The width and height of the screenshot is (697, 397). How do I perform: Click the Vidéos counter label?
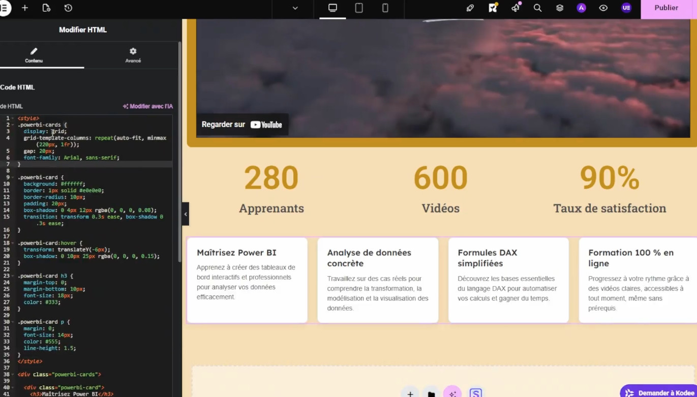click(x=440, y=208)
